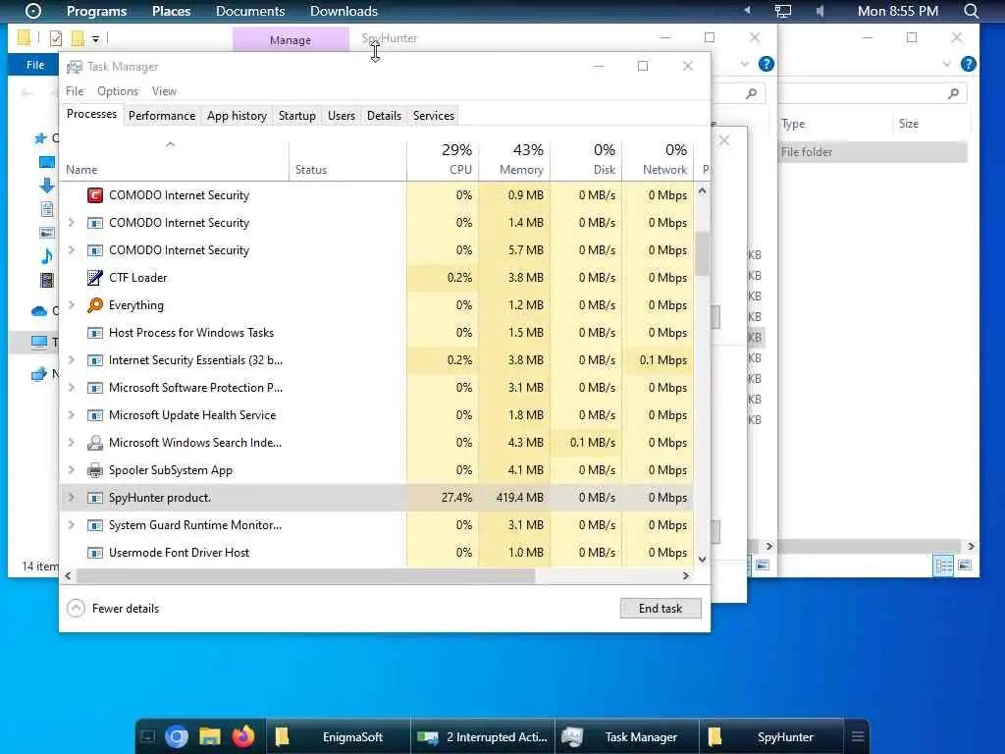Open file manager icon in taskbar

[210, 736]
